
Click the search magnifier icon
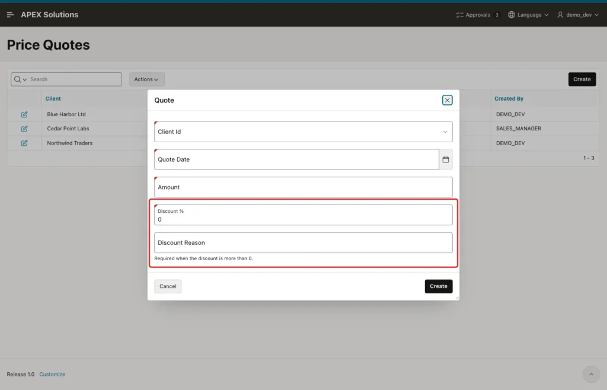17,79
